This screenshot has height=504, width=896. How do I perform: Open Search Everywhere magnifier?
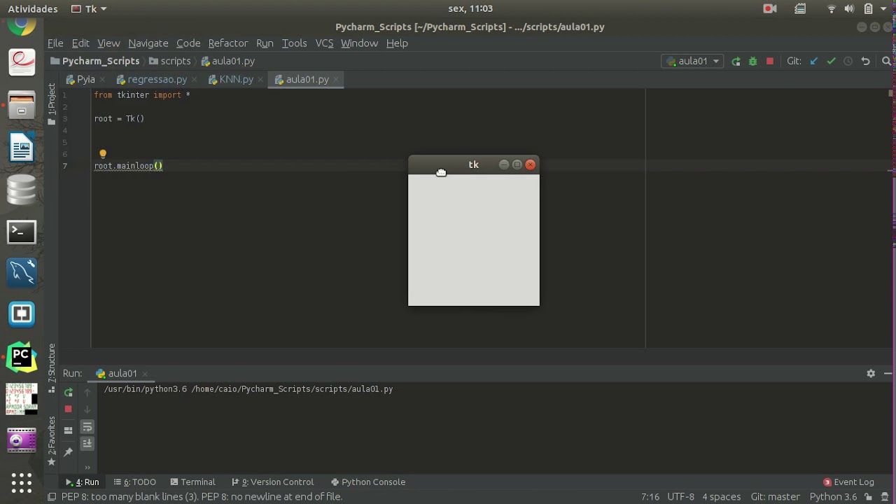[x=886, y=62]
